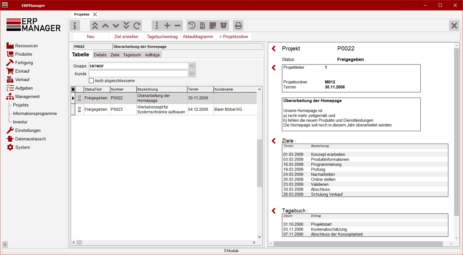This screenshot has height=255, width=463.
Task: Open the Gruppe field lookup button
Action: pyautogui.click(x=192, y=66)
